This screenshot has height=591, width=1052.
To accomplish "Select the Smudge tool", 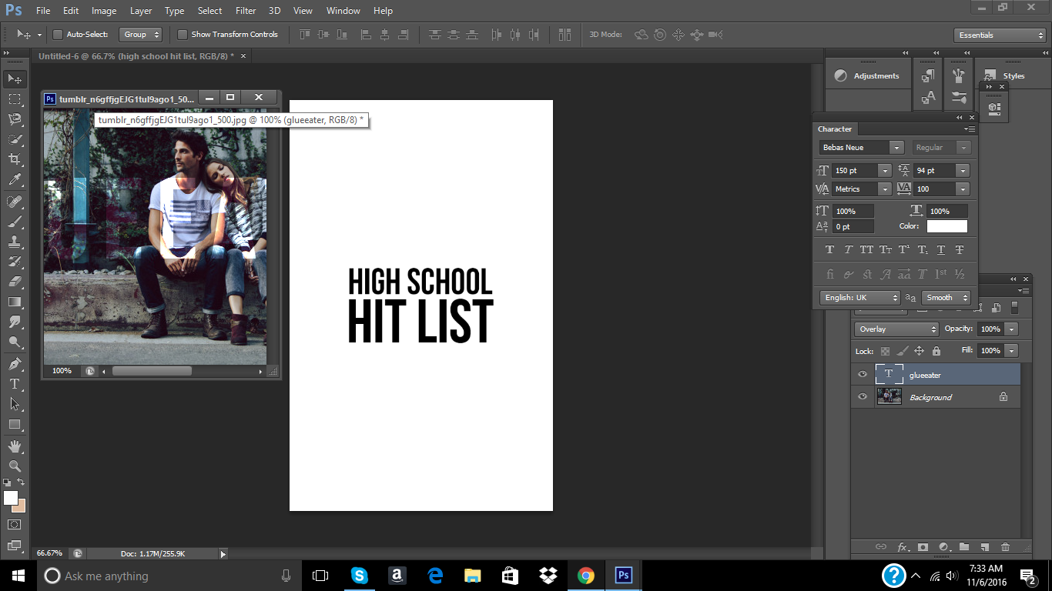I will (x=15, y=322).
